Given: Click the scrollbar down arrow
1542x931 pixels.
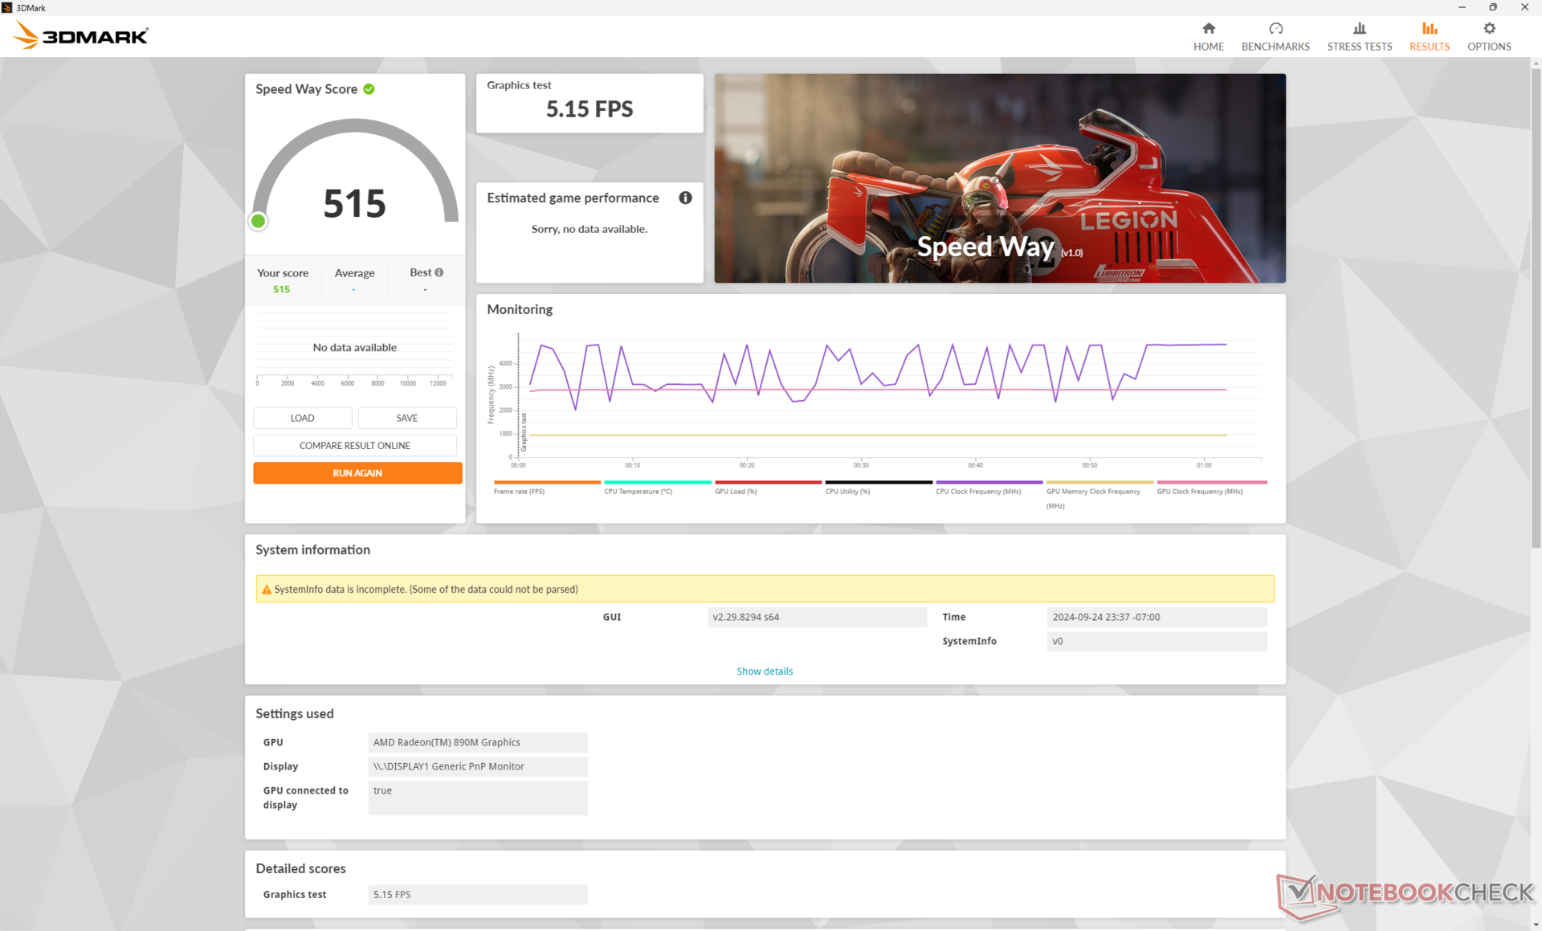Looking at the screenshot, I should [1536, 925].
